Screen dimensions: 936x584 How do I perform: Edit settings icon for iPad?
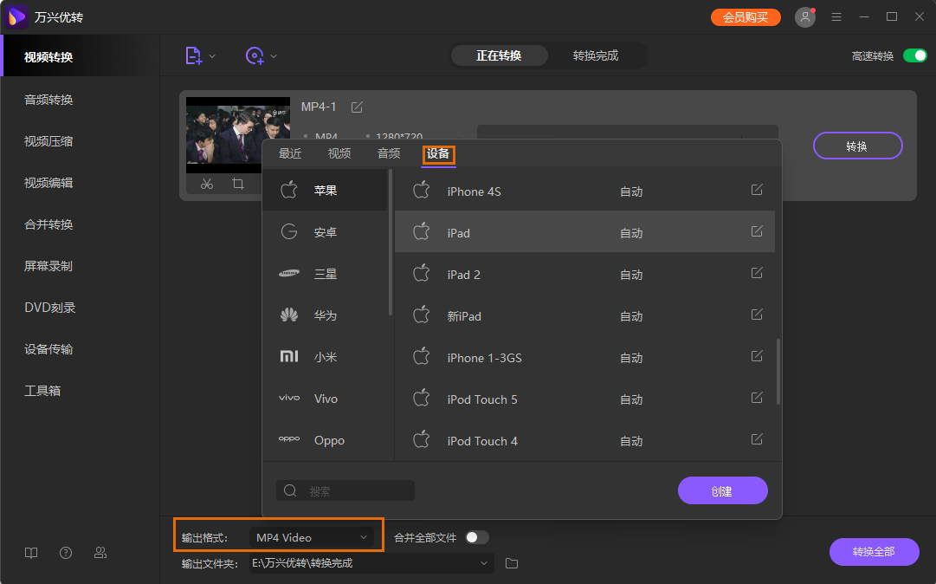click(756, 231)
